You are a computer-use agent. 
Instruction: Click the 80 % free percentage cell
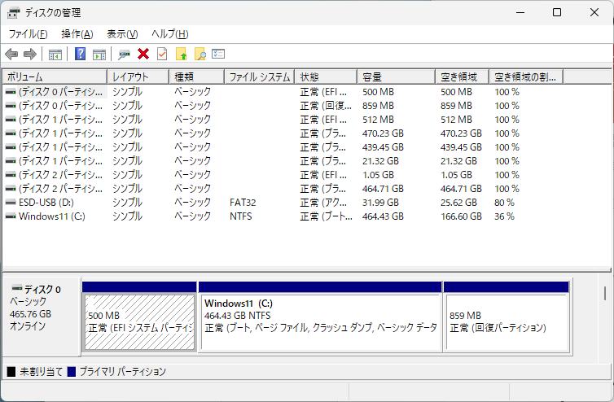coord(504,203)
